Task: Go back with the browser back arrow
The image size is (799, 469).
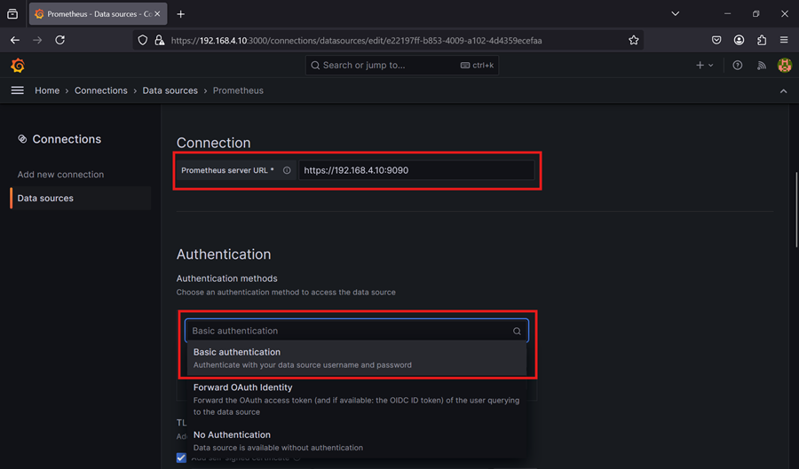Action: (15, 40)
